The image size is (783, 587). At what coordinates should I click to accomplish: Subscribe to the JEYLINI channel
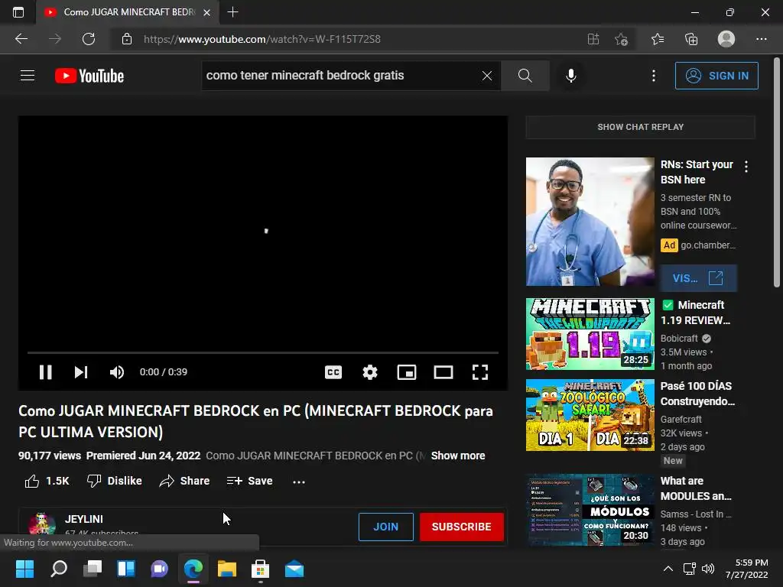coord(461,527)
